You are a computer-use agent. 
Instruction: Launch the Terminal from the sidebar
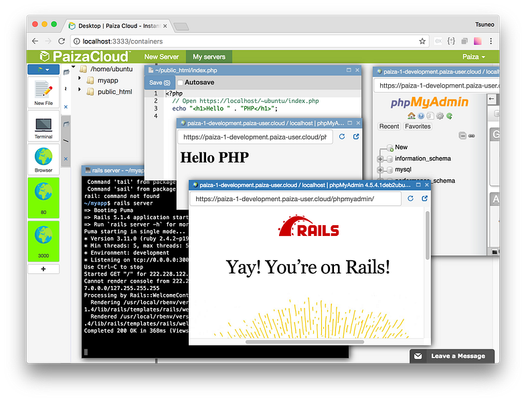(x=43, y=126)
